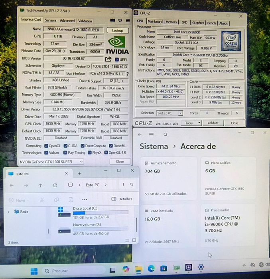Open the CPU-Z Tools dropdown arrow
Screen dimensions: 270x279
[x=199, y=123]
